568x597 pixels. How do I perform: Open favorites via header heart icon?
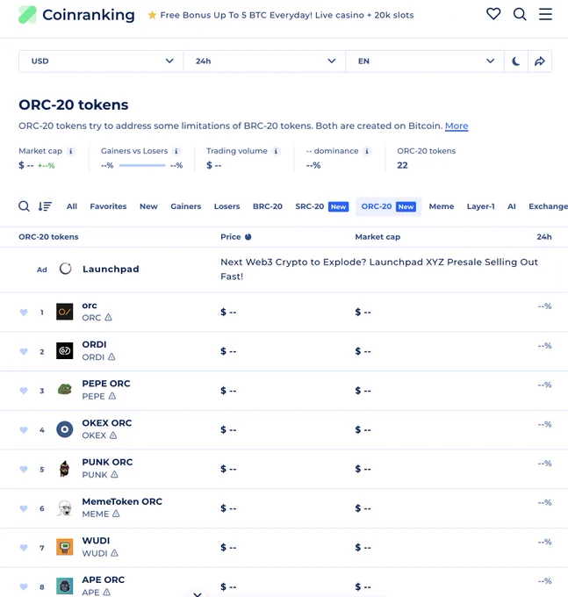493,14
